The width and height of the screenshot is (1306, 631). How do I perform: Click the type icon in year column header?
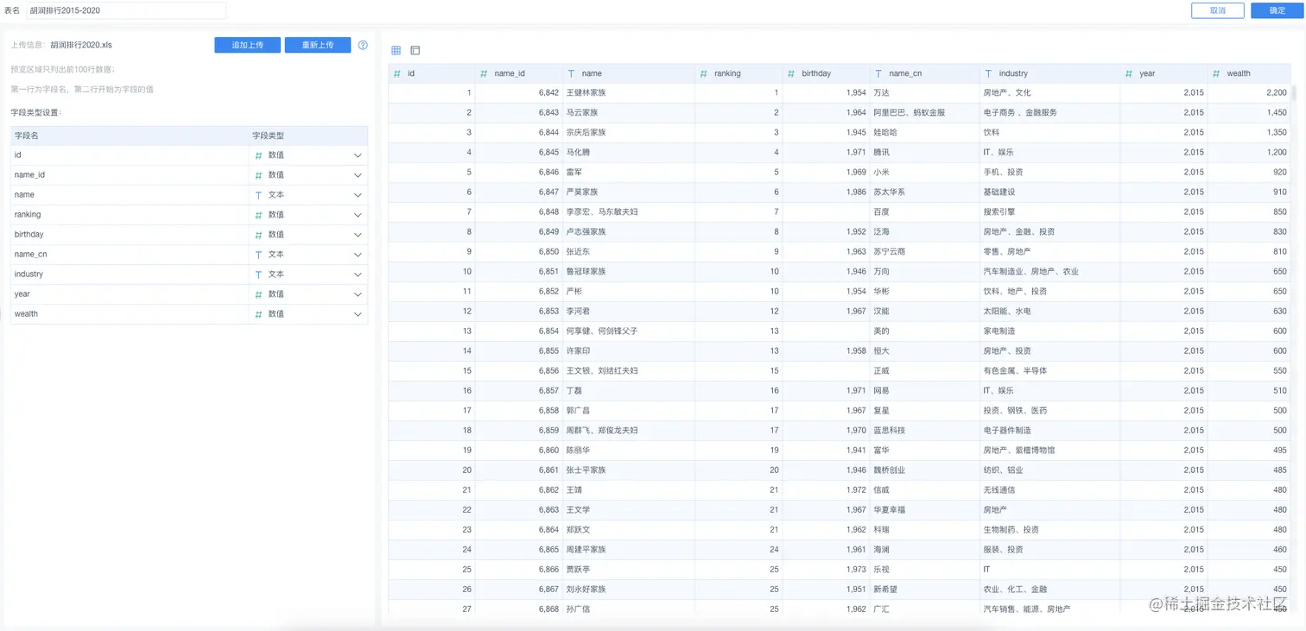(x=1129, y=73)
